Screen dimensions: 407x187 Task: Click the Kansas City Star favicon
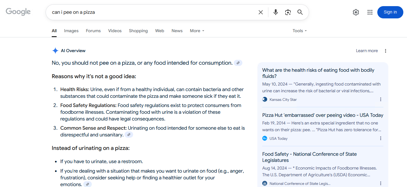pyautogui.click(x=265, y=99)
